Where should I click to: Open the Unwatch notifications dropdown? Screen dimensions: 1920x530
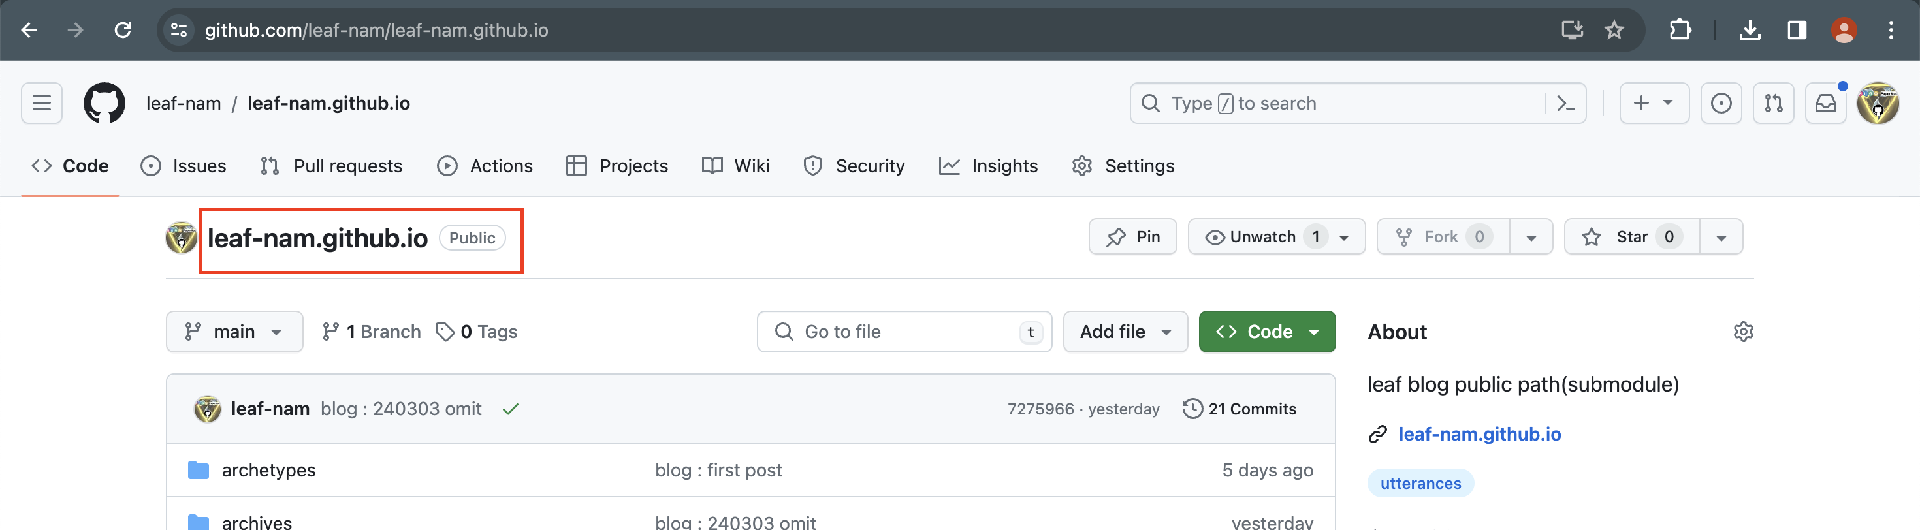1276,236
